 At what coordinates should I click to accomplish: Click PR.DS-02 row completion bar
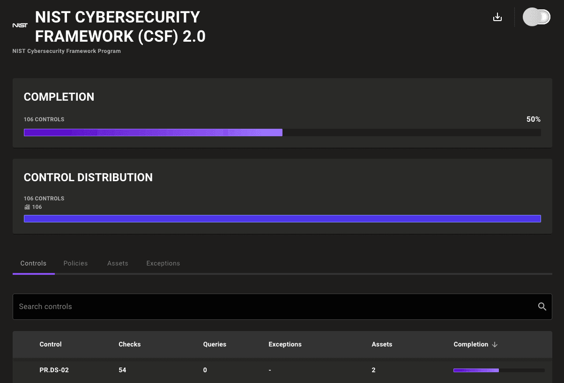498,370
